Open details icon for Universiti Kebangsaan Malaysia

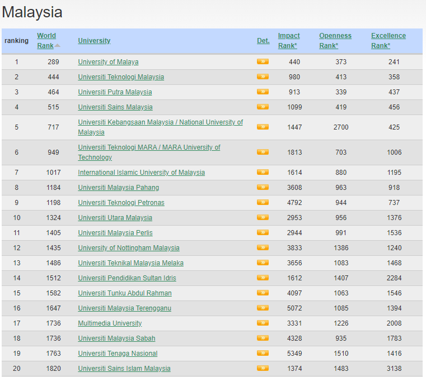point(263,127)
